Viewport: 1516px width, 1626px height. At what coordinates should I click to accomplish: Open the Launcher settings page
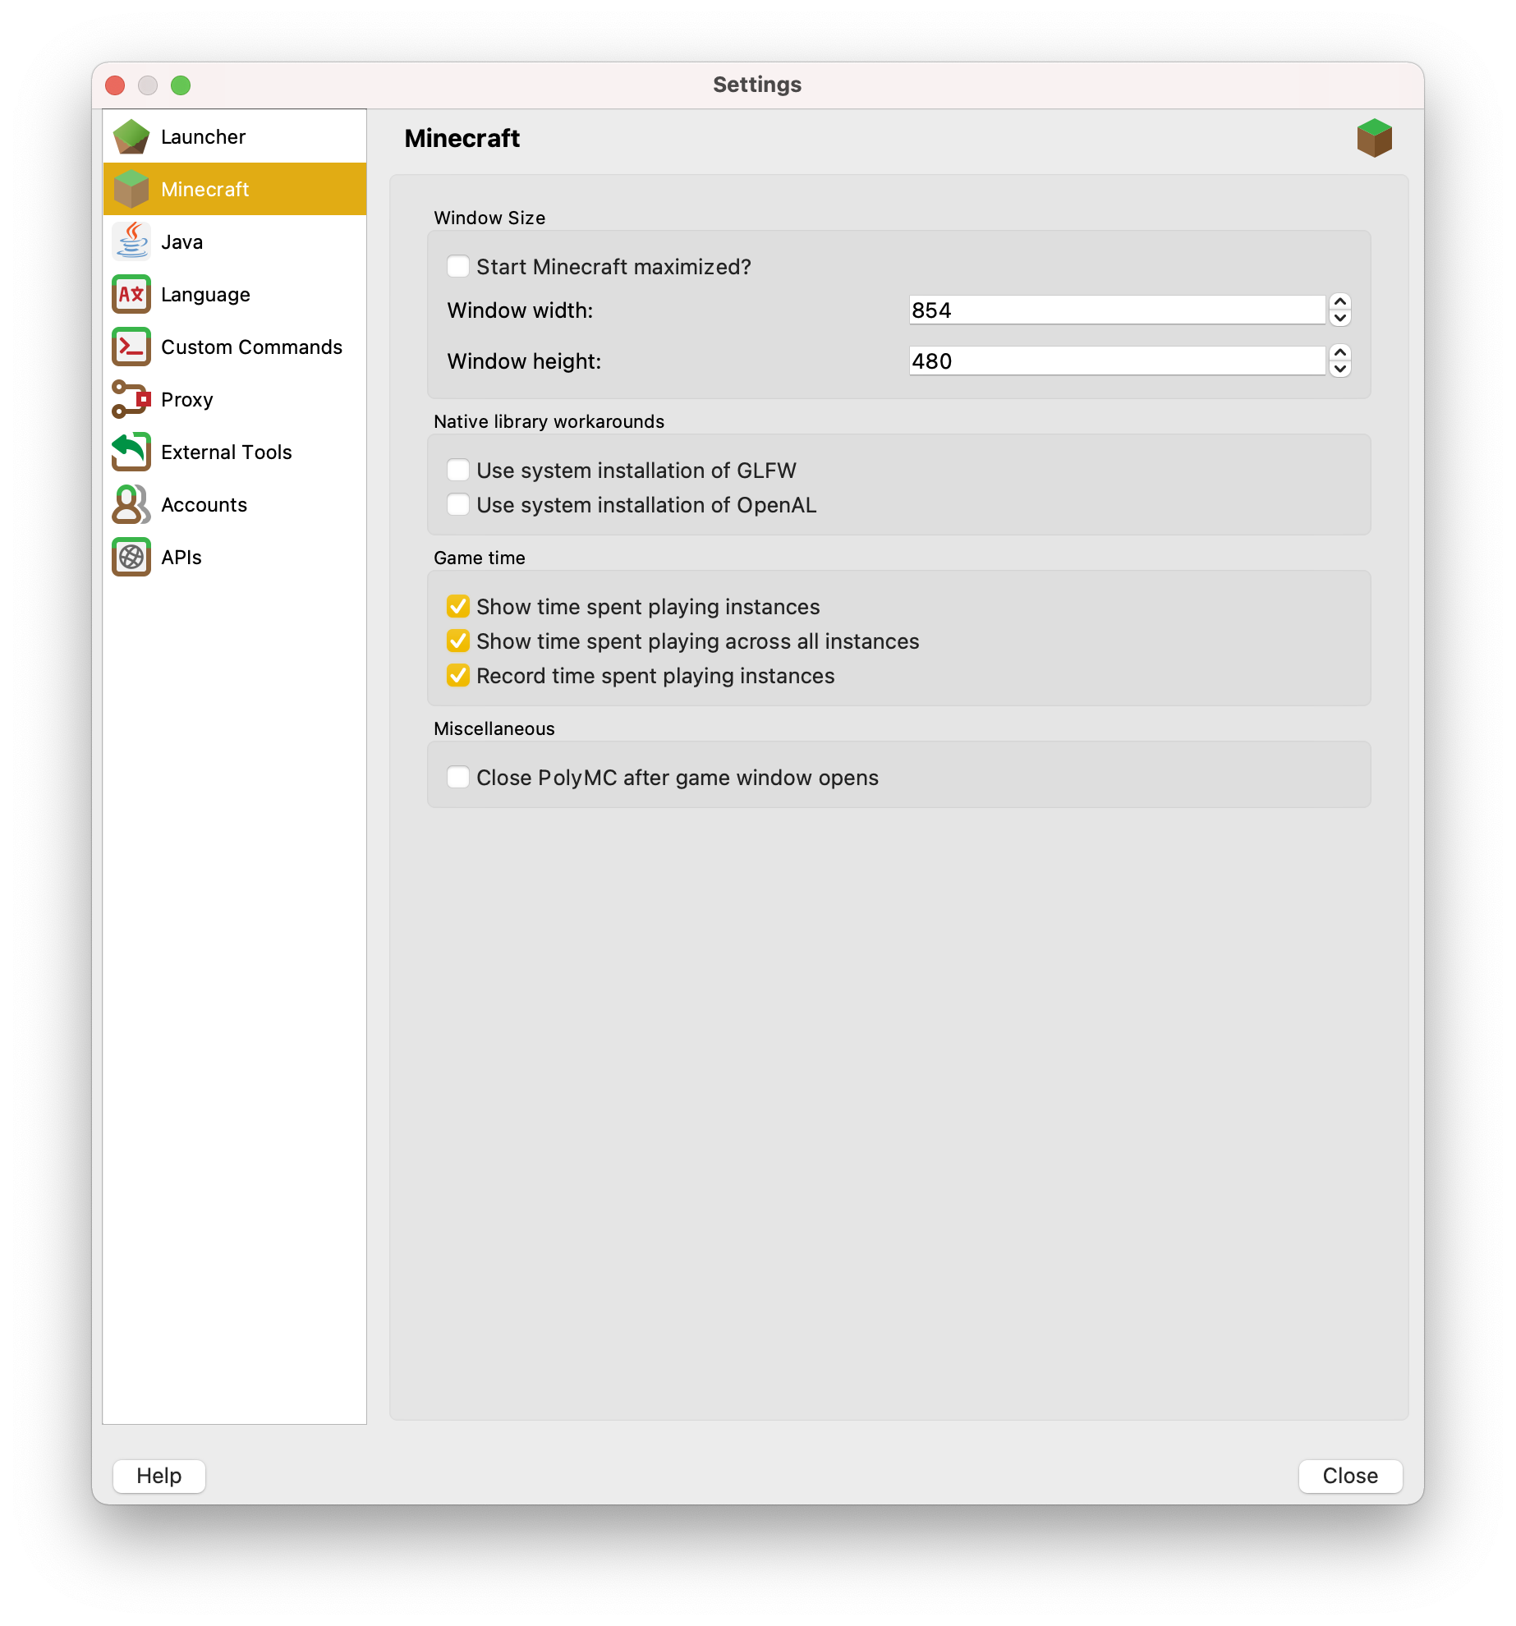(204, 136)
